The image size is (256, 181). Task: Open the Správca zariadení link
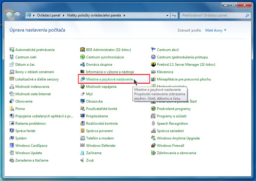pos(170,131)
